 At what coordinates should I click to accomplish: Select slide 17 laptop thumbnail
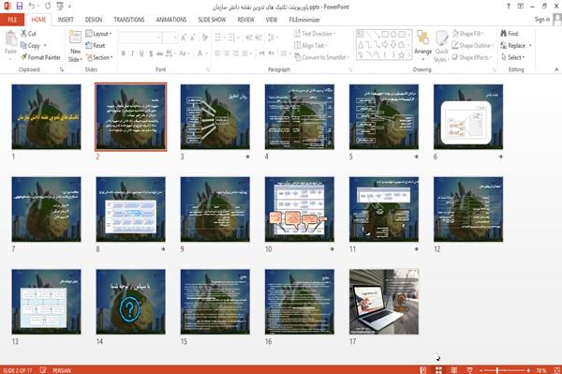pos(384,302)
